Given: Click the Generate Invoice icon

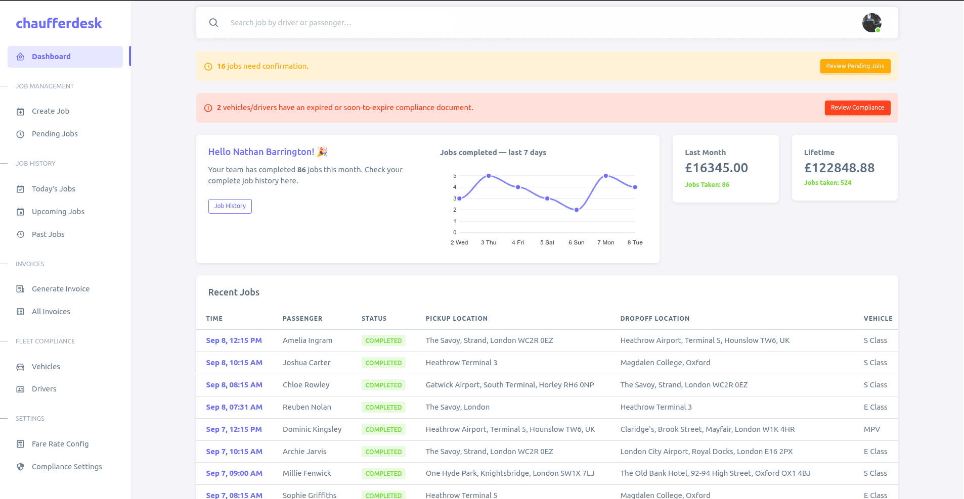Looking at the screenshot, I should (20, 289).
